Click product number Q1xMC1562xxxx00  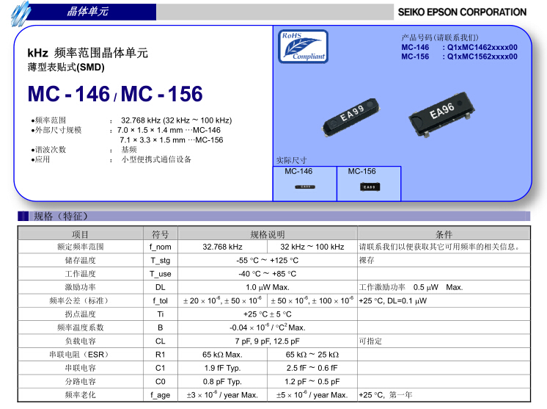482,57
